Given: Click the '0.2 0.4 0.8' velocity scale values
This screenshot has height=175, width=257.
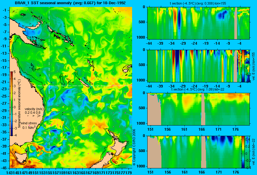Looking at the screenshot, I should pos(33,113).
